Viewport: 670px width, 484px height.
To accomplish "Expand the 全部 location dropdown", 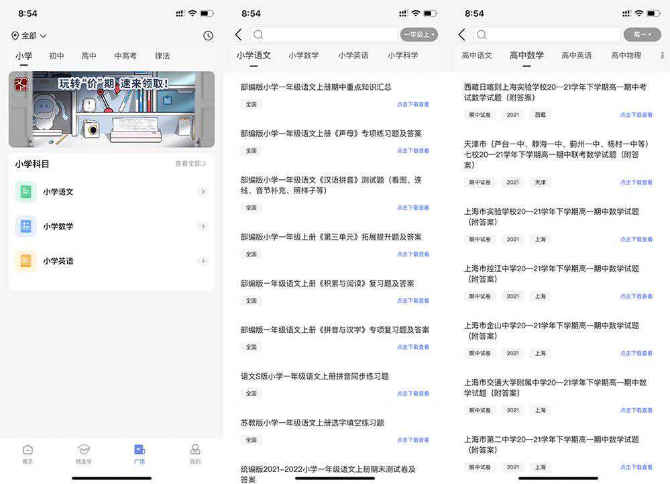I will coord(29,36).
